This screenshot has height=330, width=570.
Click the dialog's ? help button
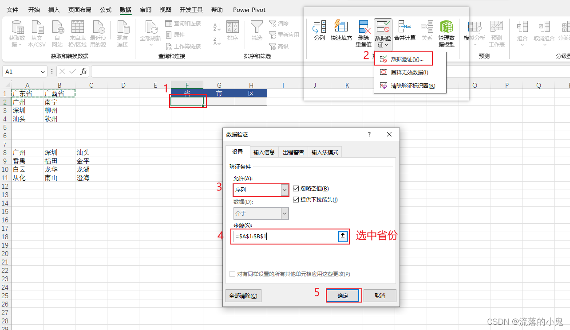(x=369, y=134)
